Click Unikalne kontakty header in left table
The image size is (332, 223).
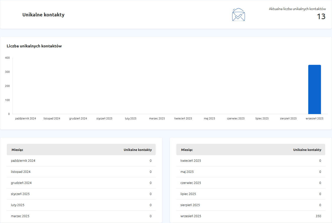pyautogui.click(x=138, y=150)
